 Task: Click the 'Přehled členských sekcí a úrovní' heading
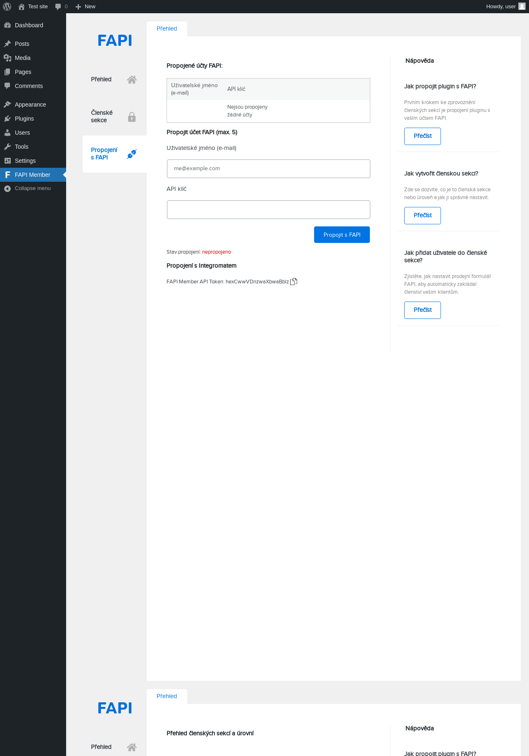(x=210, y=733)
